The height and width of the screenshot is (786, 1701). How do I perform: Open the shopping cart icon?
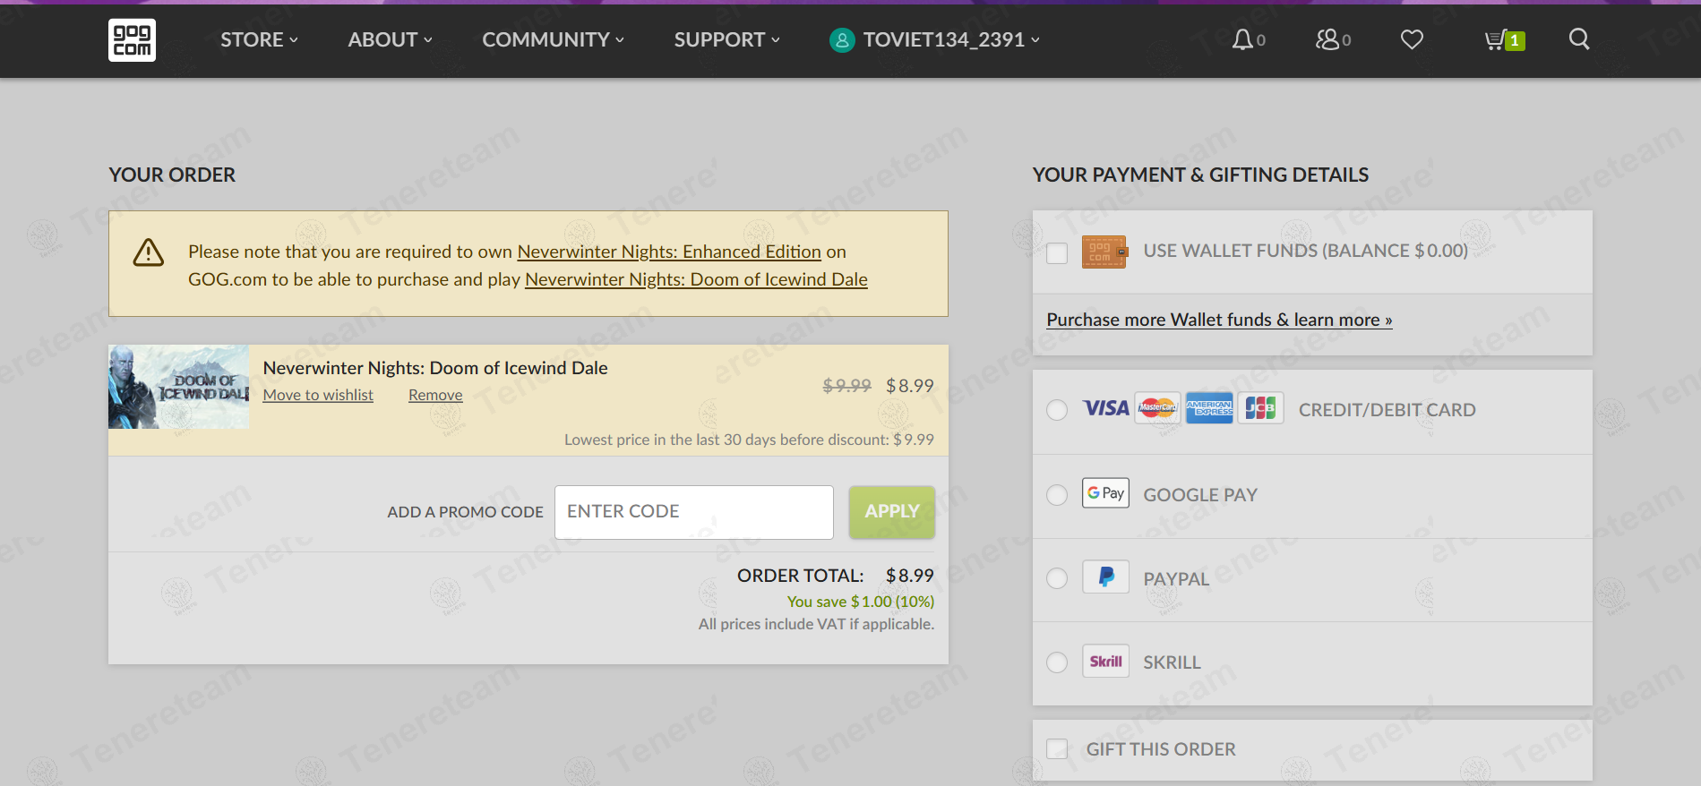(1496, 40)
